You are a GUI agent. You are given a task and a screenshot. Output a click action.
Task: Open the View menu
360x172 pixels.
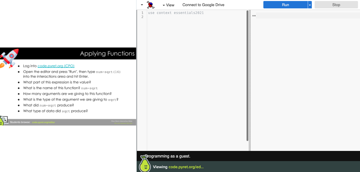170,5
